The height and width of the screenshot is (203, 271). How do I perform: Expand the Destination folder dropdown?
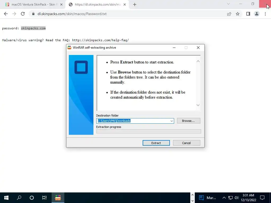171,121
